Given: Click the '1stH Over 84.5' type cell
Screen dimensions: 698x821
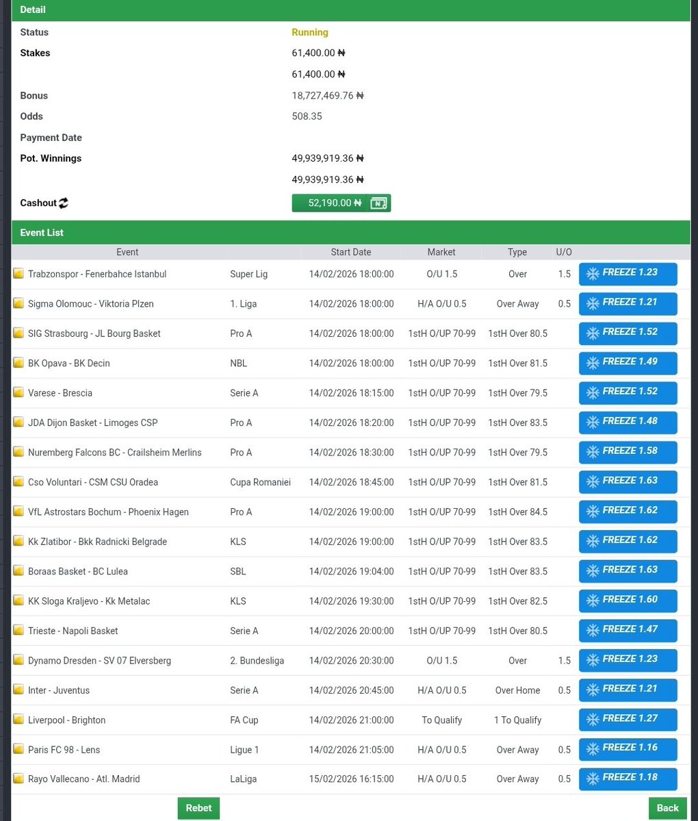Looking at the screenshot, I should pos(517,512).
